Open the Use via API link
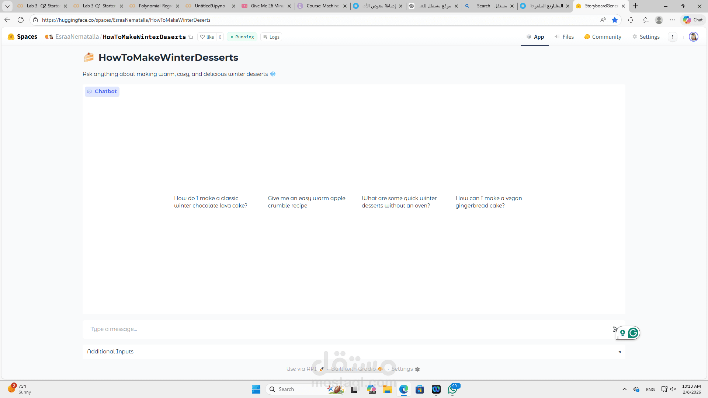The height and width of the screenshot is (398, 708). [x=305, y=369]
